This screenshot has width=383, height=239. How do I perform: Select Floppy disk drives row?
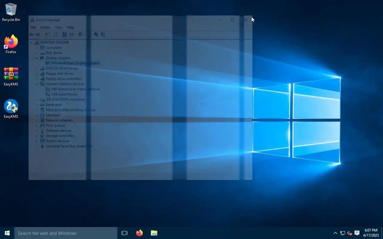pos(59,73)
